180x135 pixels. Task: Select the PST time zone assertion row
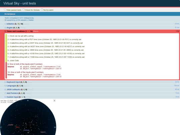92,39
